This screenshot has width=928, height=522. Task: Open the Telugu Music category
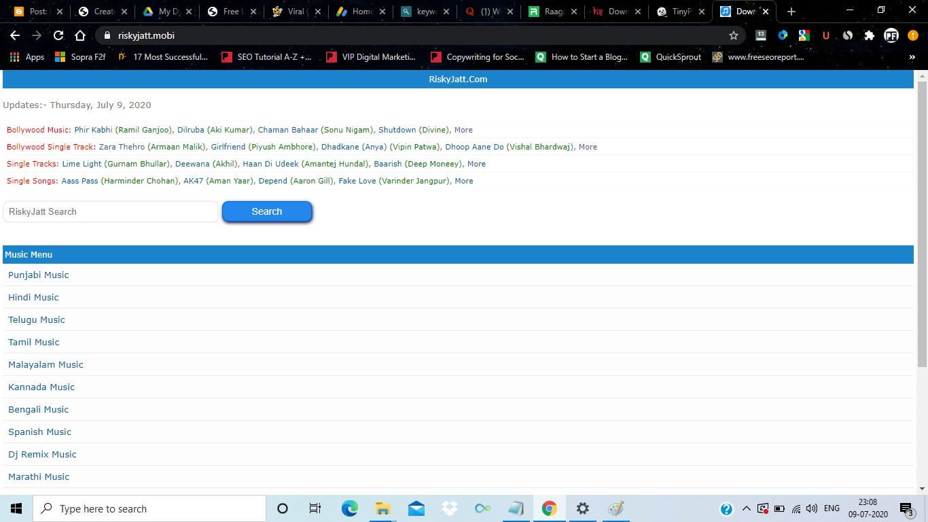coord(37,319)
